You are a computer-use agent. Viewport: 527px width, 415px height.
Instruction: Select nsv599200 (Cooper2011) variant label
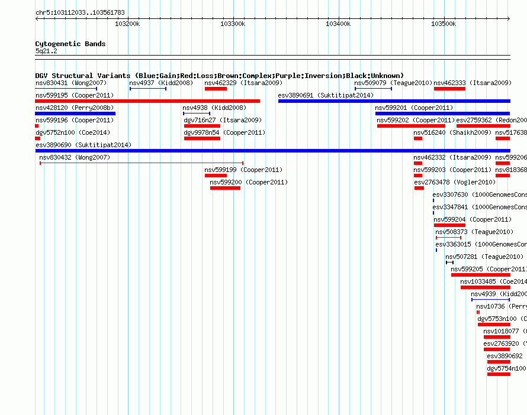pyautogui.click(x=249, y=182)
